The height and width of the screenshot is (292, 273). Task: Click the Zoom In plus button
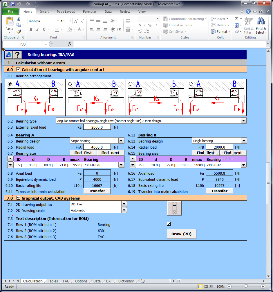point(263,286)
